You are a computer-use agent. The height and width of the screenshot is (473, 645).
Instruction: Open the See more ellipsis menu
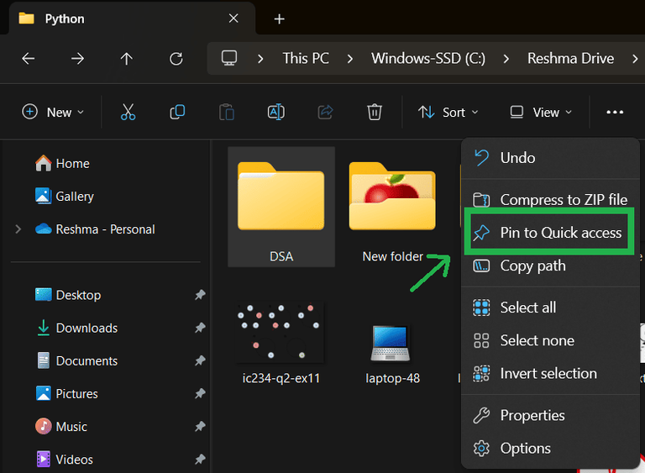(x=615, y=112)
